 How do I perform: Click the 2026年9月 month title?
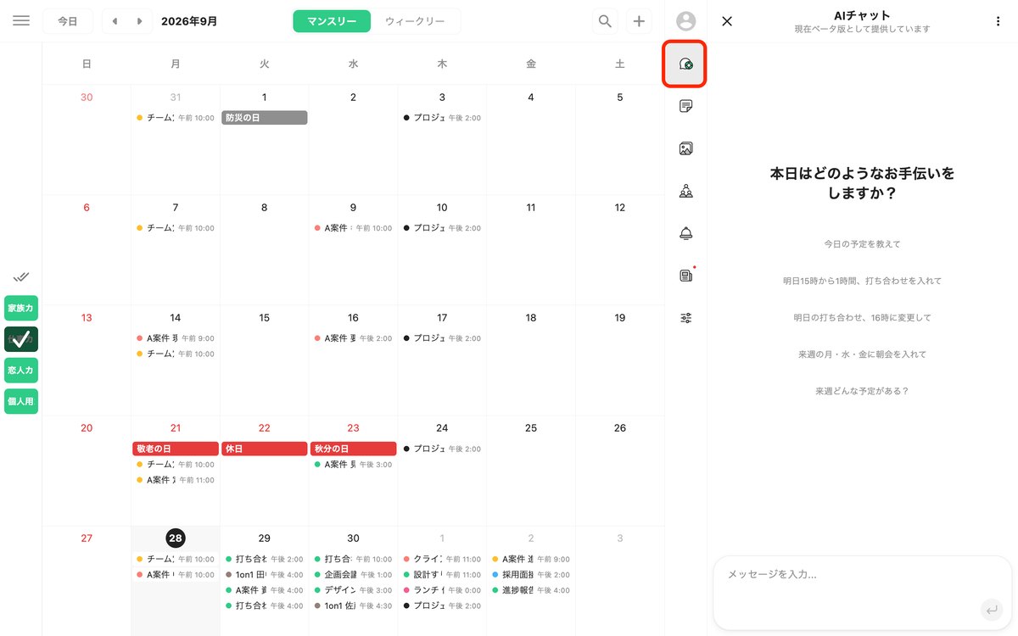tap(189, 21)
